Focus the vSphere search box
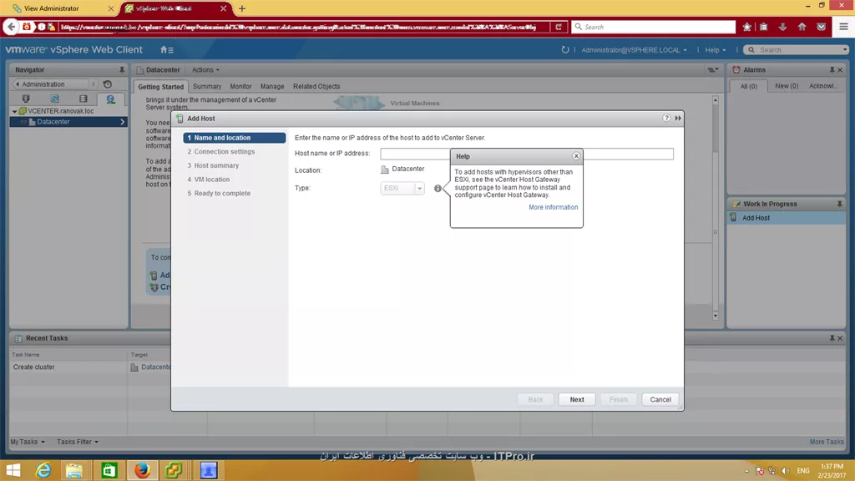Viewport: 855px width, 481px height. [x=796, y=49]
